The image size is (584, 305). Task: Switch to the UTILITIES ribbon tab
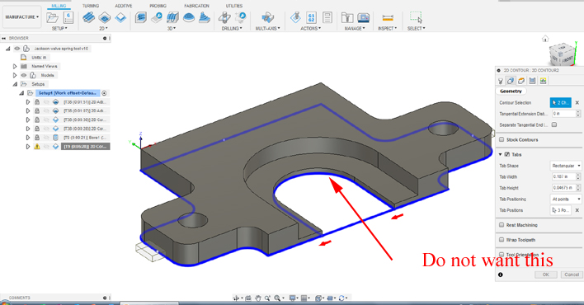[x=234, y=6]
